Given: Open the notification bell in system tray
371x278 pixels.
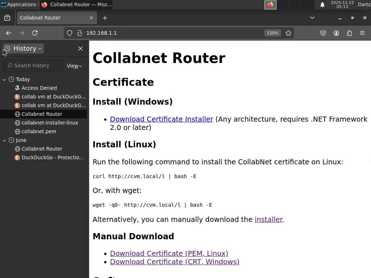Looking at the screenshot, I should [322, 5].
